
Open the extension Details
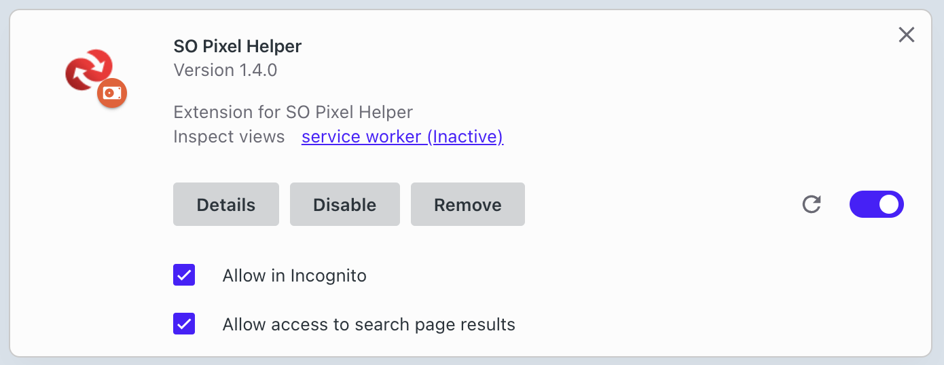(225, 204)
